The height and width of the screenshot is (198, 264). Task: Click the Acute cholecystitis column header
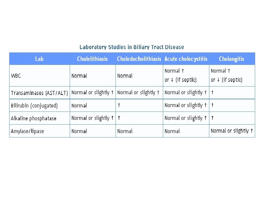point(186,59)
